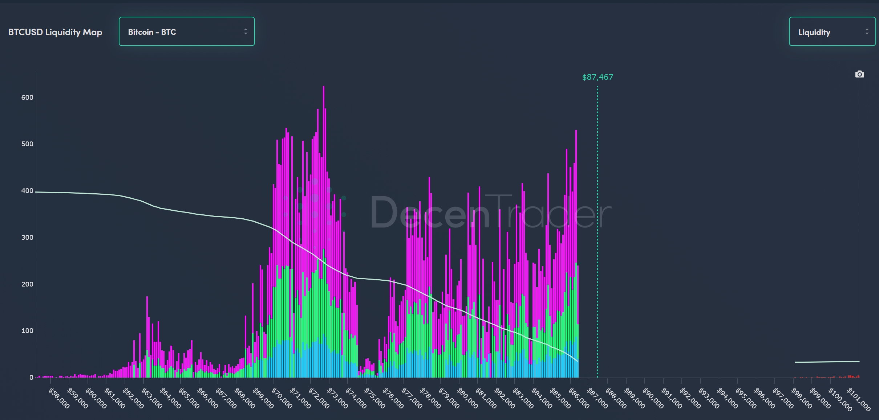Image resolution: width=879 pixels, height=420 pixels.
Task: Click the BTCUSD Liquidity Map title
Action: point(55,32)
